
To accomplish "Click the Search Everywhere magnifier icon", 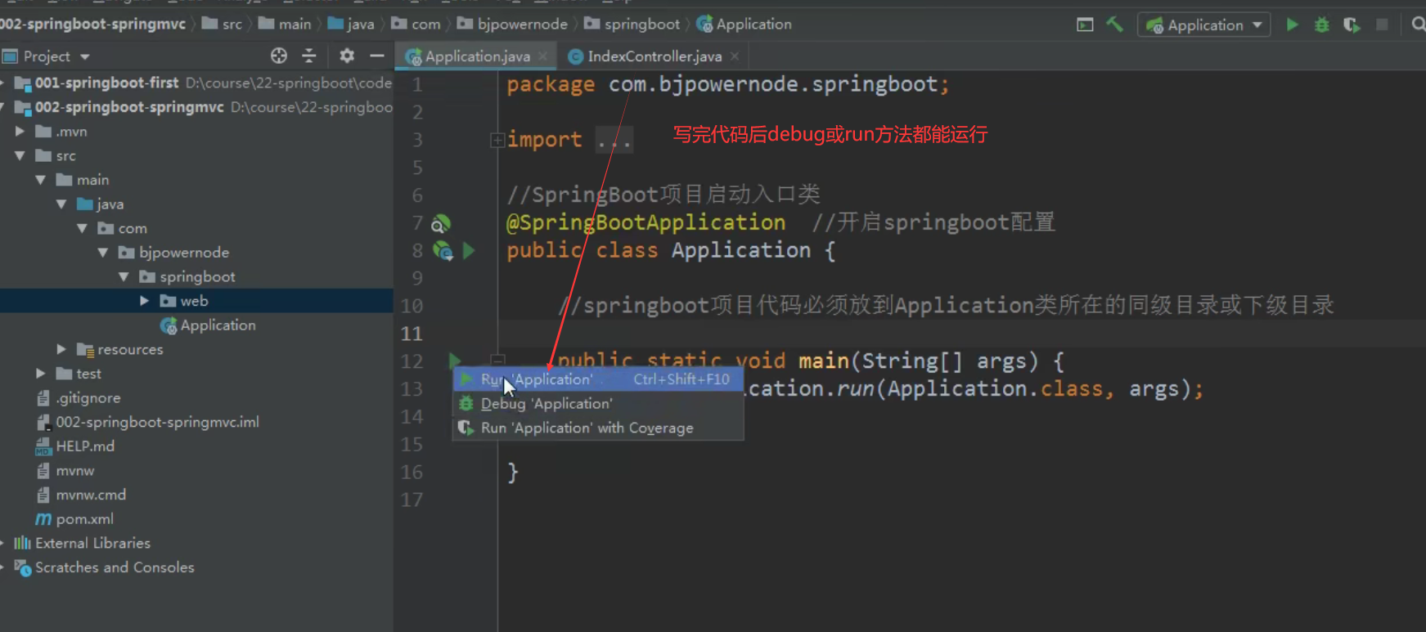I will (1418, 25).
